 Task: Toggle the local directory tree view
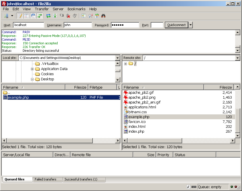27,16
